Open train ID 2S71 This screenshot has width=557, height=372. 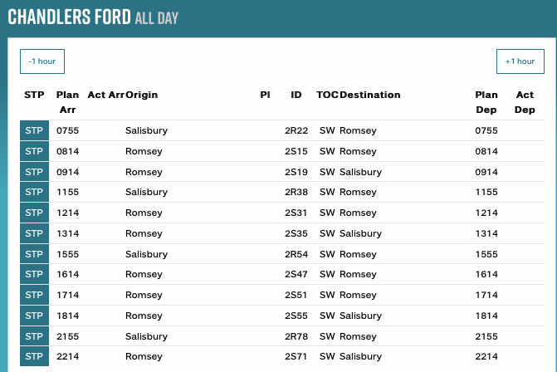296,357
